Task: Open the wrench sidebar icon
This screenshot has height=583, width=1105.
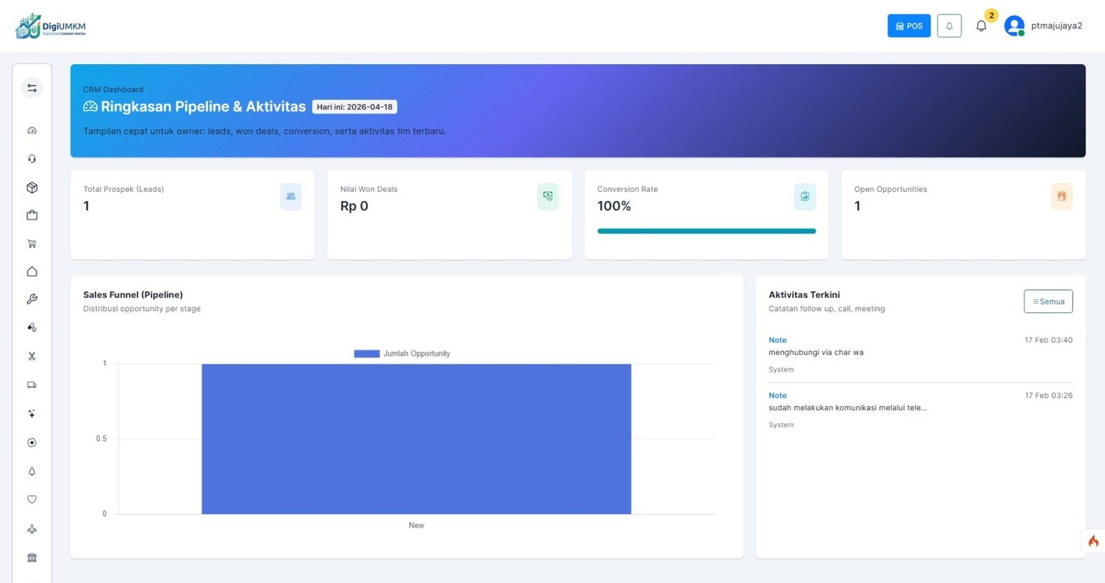Action: (32, 299)
